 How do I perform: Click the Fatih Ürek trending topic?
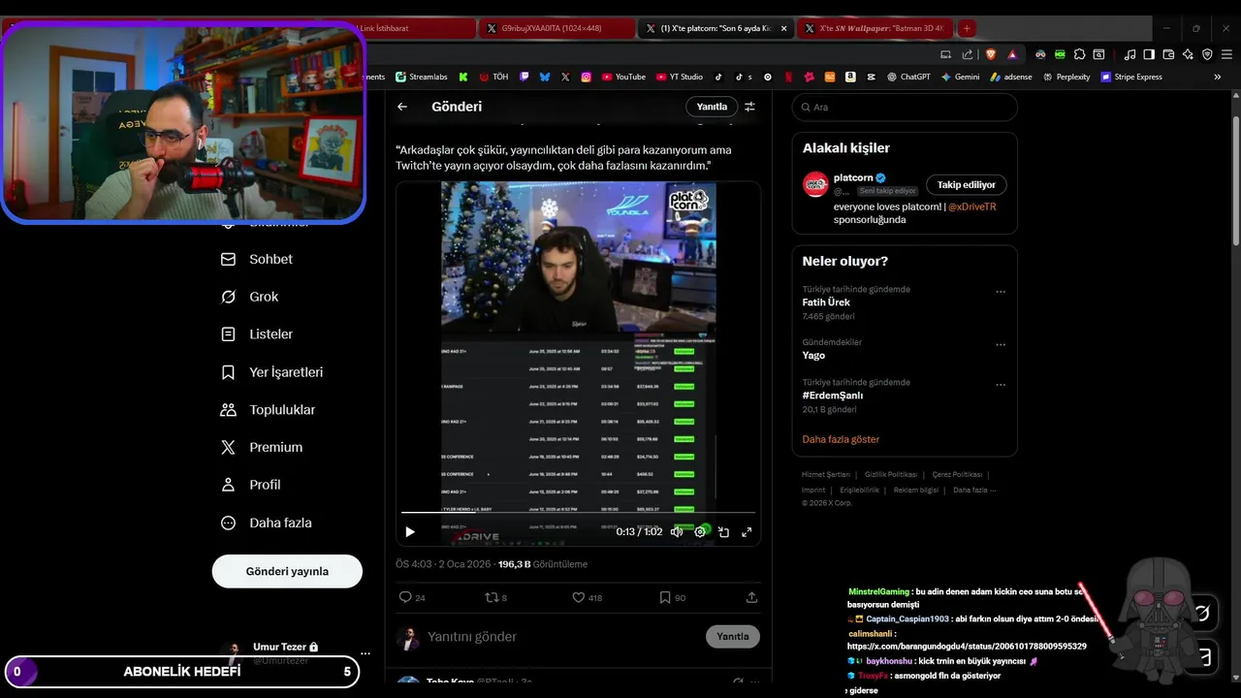pyautogui.click(x=826, y=302)
